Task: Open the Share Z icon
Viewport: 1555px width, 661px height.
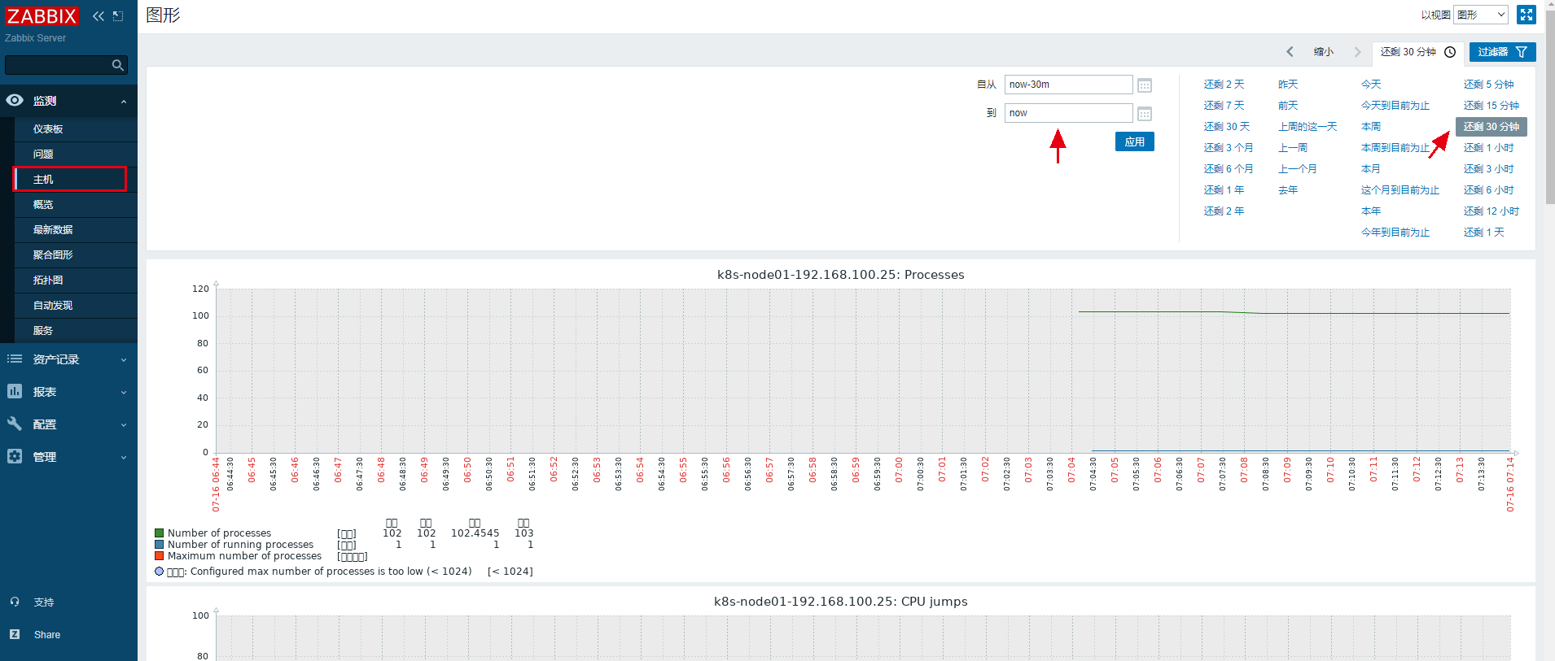Action: (15, 635)
